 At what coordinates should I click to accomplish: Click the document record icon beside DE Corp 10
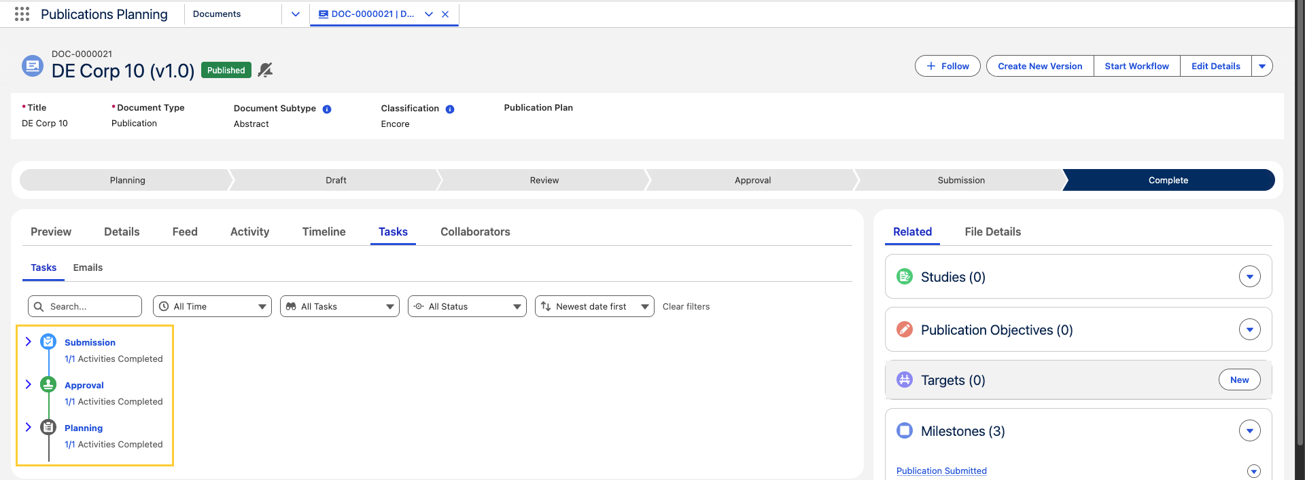pyautogui.click(x=33, y=66)
